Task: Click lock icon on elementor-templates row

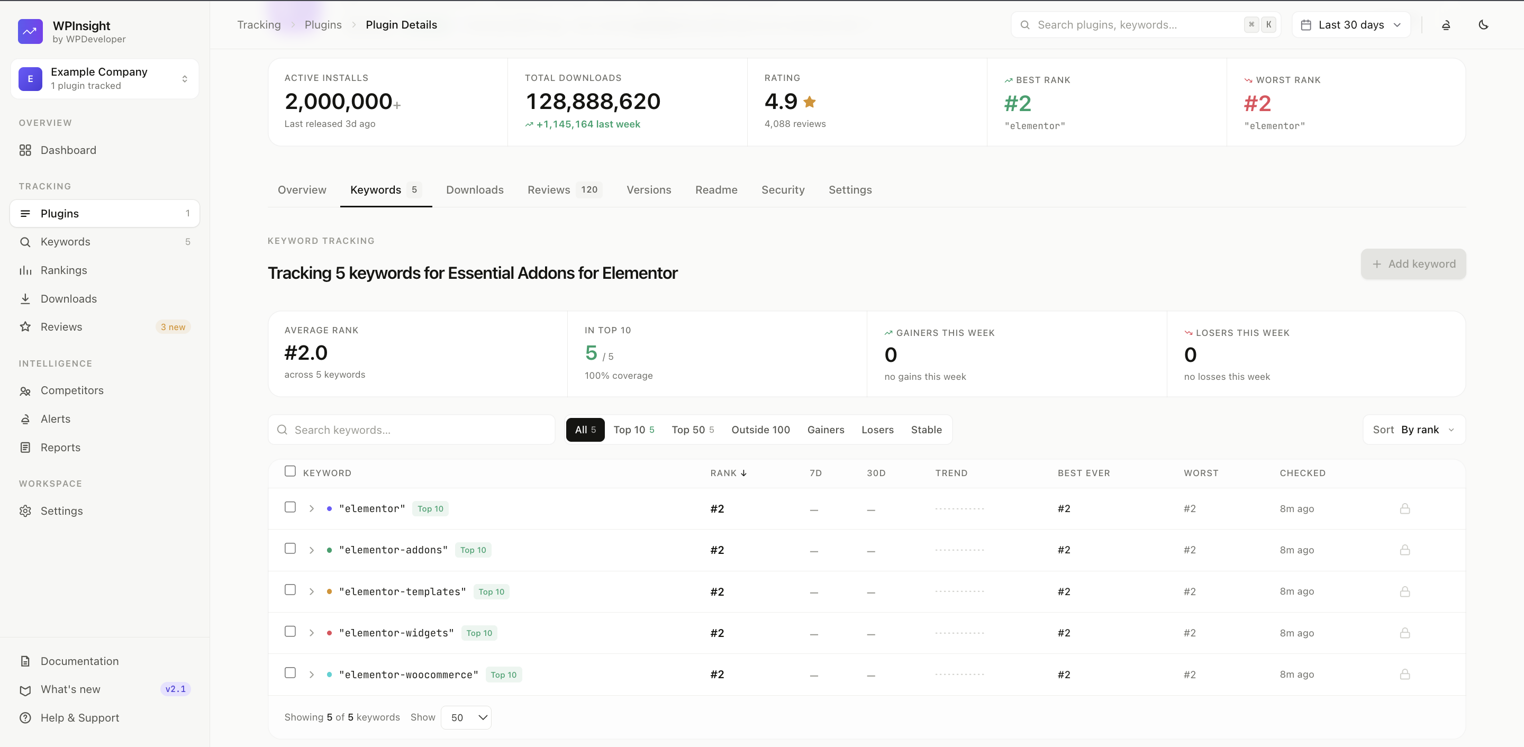Action: point(1405,591)
